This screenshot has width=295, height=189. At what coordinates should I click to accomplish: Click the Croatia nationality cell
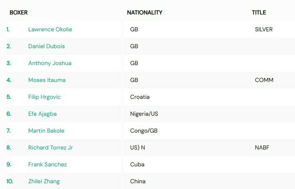point(140,97)
